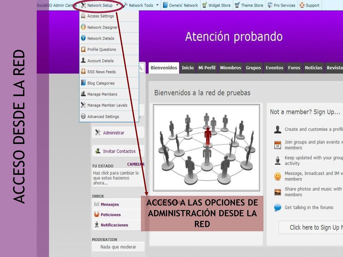The image size is (343, 257).
Task: Switch to the Bienvenidos tab
Action: 164,68
